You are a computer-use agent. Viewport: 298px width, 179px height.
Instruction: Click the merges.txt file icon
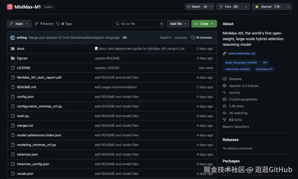[13, 125]
